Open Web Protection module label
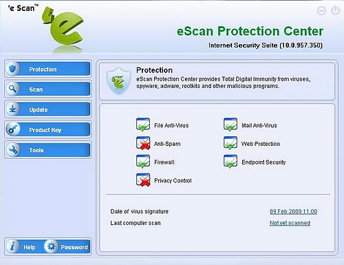 261,144
